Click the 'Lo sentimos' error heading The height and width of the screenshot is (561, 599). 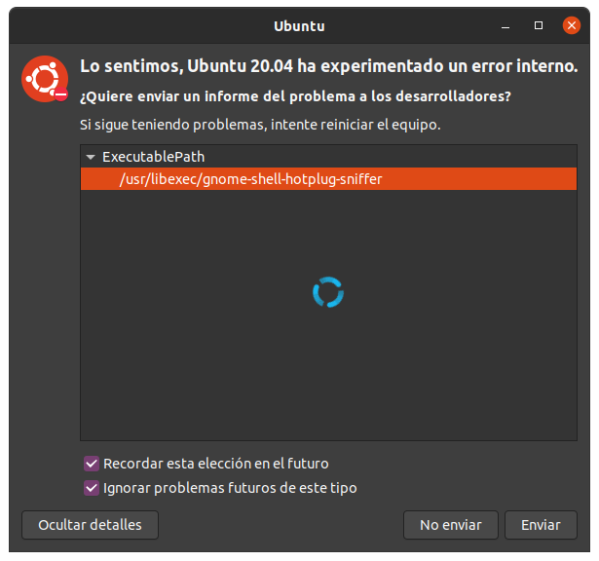(329, 66)
